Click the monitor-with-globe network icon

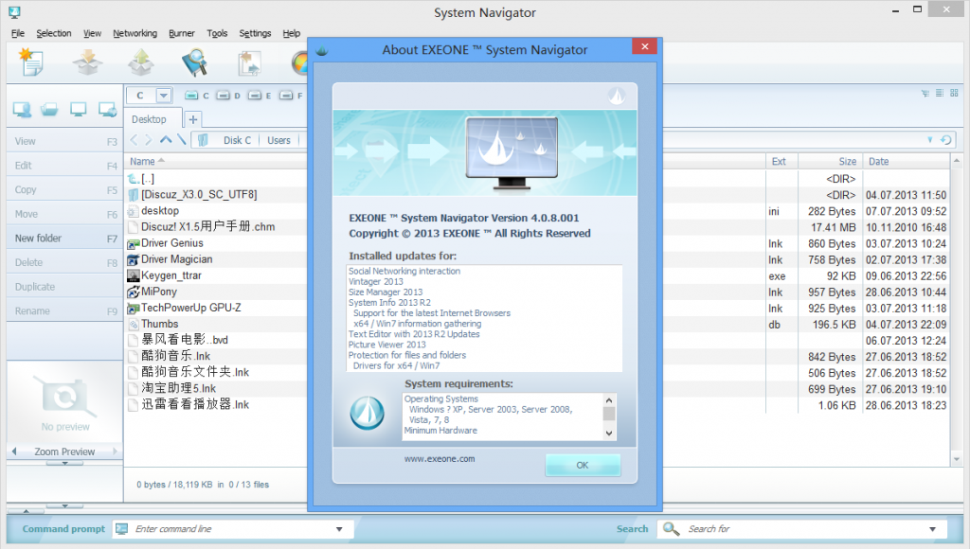[x=107, y=110]
